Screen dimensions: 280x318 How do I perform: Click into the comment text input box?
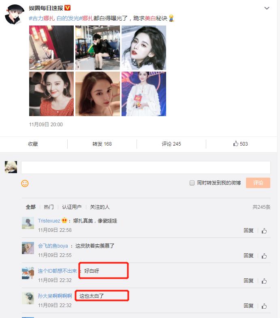146,167
